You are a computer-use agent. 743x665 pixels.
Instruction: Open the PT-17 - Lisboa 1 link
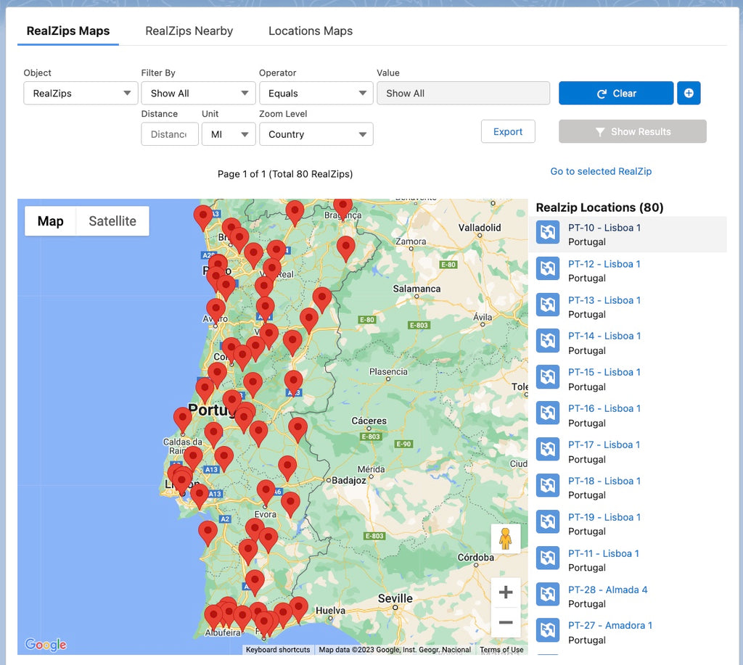click(x=604, y=445)
